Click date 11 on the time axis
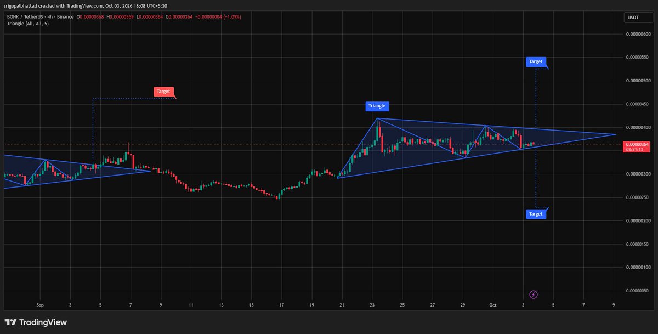The image size is (658, 334). [x=191, y=304]
